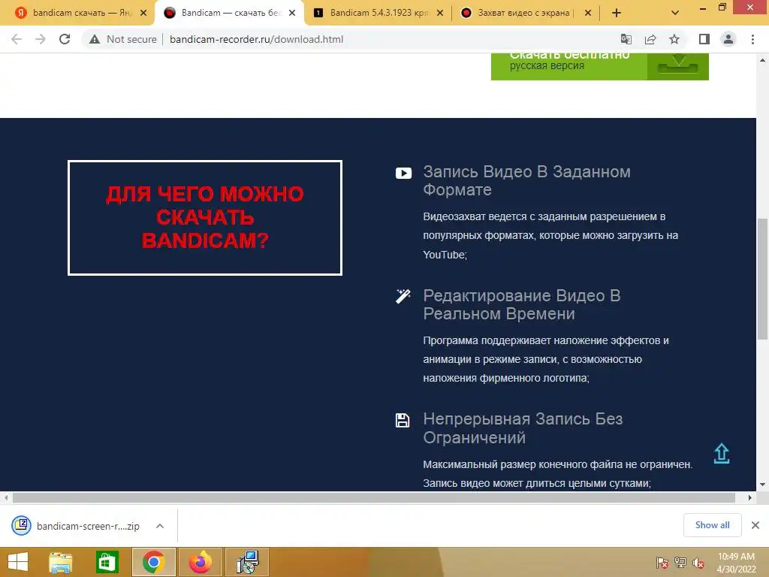Go forward using the browser forward arrow
The height and width of the screenshot is (577, 769).
(41, 39)
